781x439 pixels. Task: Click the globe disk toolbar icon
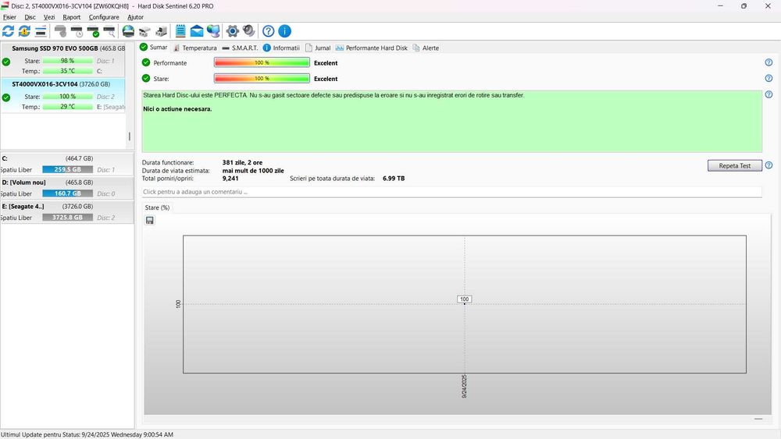click(x=129, y=31)
